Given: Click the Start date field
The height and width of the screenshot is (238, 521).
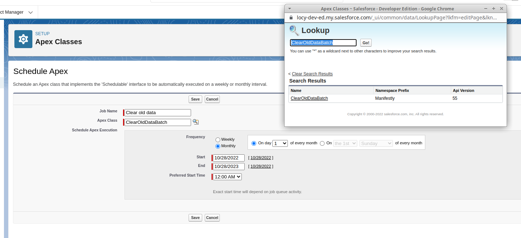Looking at the screenshot, I should pyautogui.click(x=229, y=158).
